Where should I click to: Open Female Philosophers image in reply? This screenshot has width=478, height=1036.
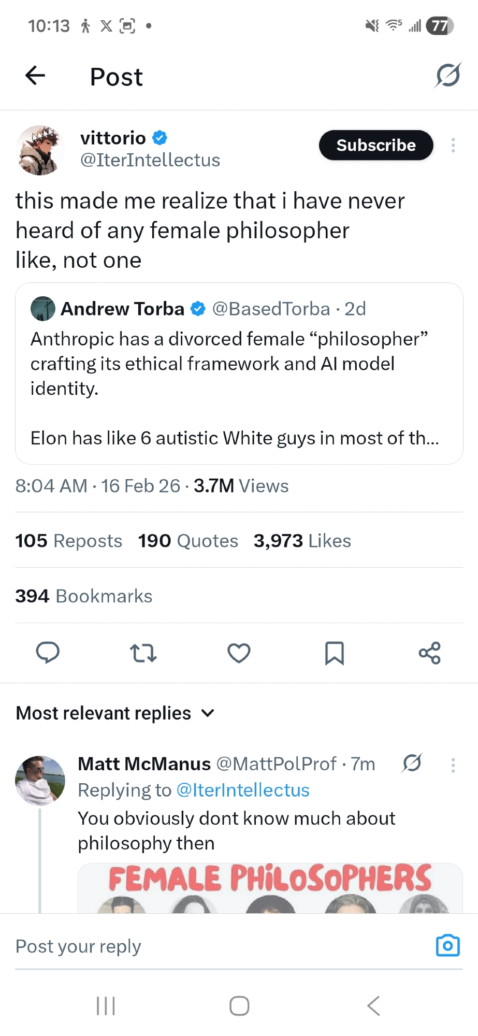[x=270, y=888]
